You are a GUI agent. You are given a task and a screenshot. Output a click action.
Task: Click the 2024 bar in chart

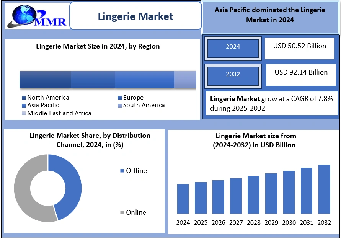[x=183, y=199]
